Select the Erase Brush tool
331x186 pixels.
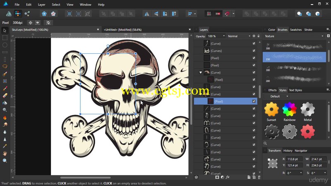tap(5, 95)
